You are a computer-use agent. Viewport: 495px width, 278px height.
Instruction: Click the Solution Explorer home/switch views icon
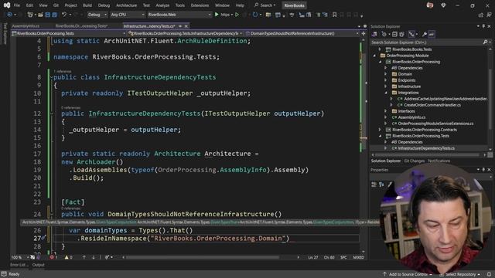pyautogui.click(x=374, y=34)
